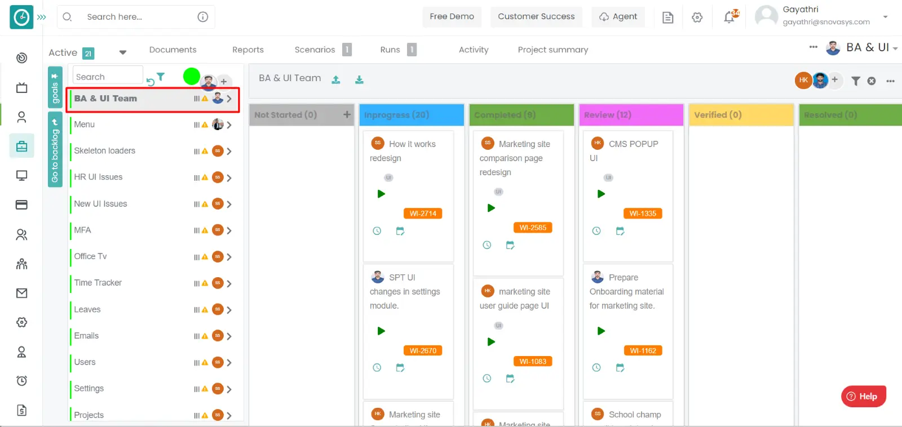Collapse the goals side panel tab

point(55,87)
